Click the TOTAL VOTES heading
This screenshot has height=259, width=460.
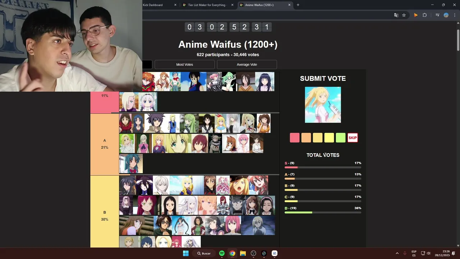point(323,155)
